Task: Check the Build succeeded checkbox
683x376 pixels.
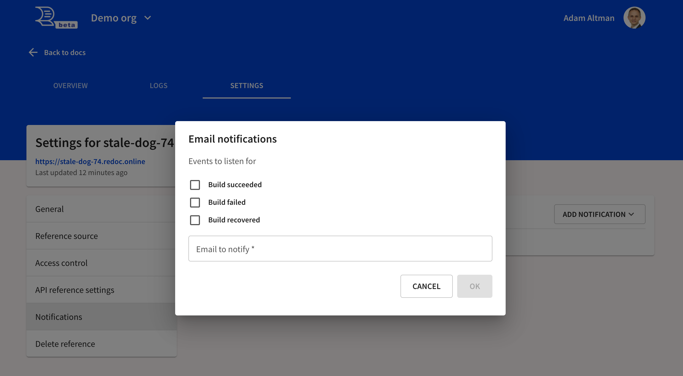Action: tap(195, 185)
